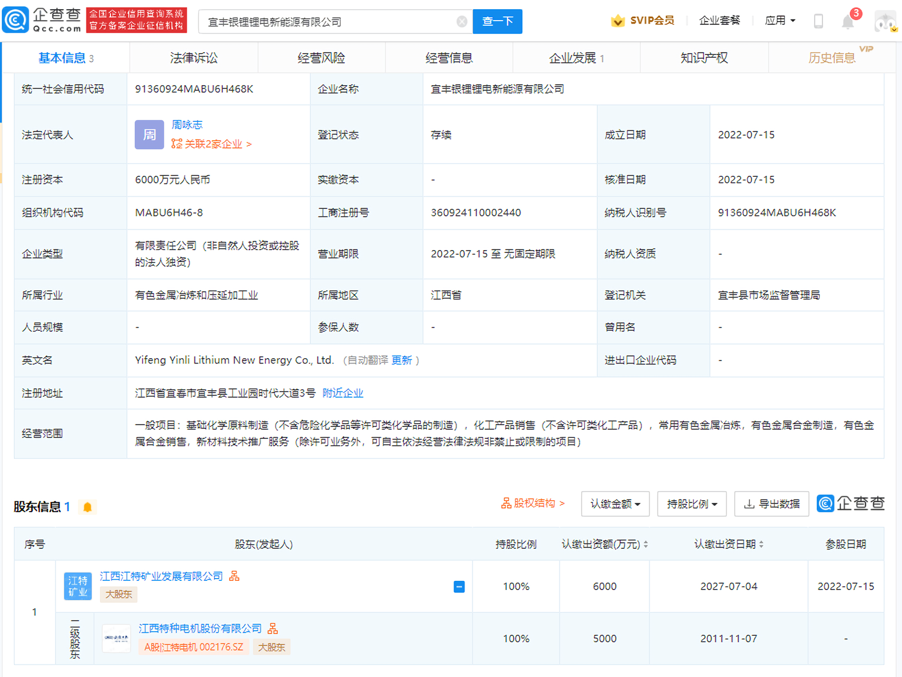Click registration authority 宜丰县市场监督管理局
902x677 pixels.
point(769,295)
